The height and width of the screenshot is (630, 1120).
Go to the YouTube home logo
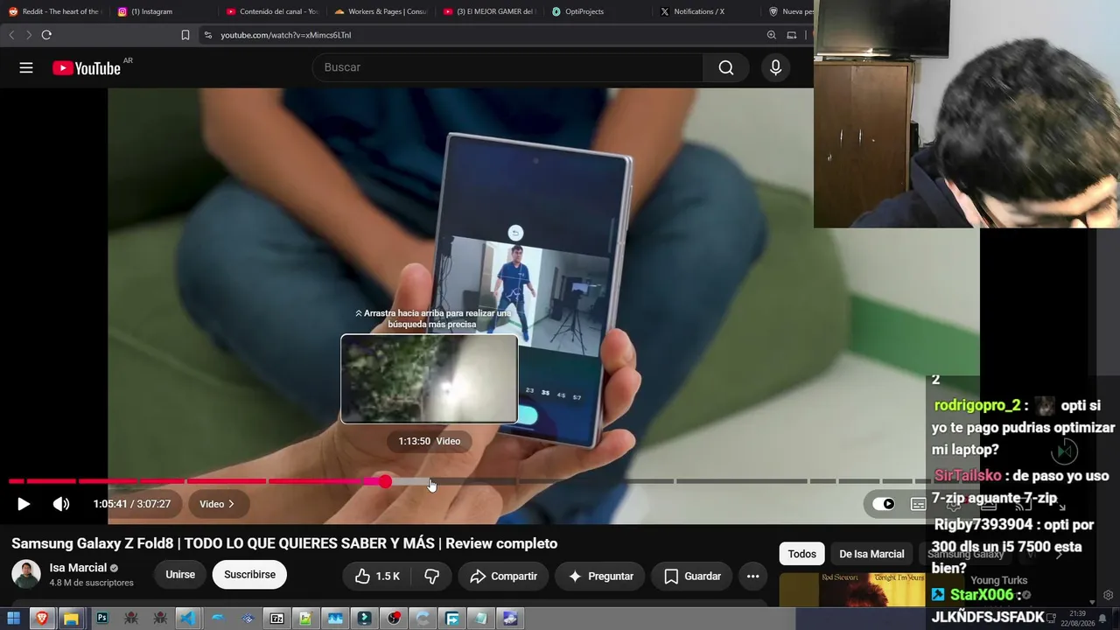pyautogui.click(x=87, y=68)
